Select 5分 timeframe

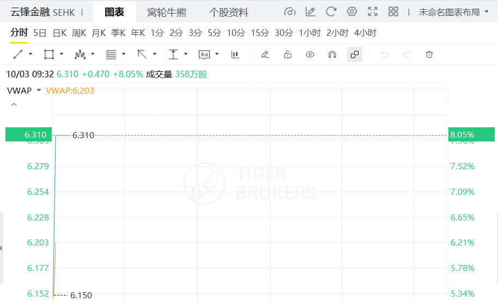(214, 33)
